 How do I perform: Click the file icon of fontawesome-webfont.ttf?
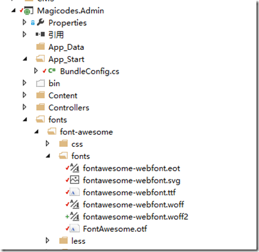click(x=75, y=192)
